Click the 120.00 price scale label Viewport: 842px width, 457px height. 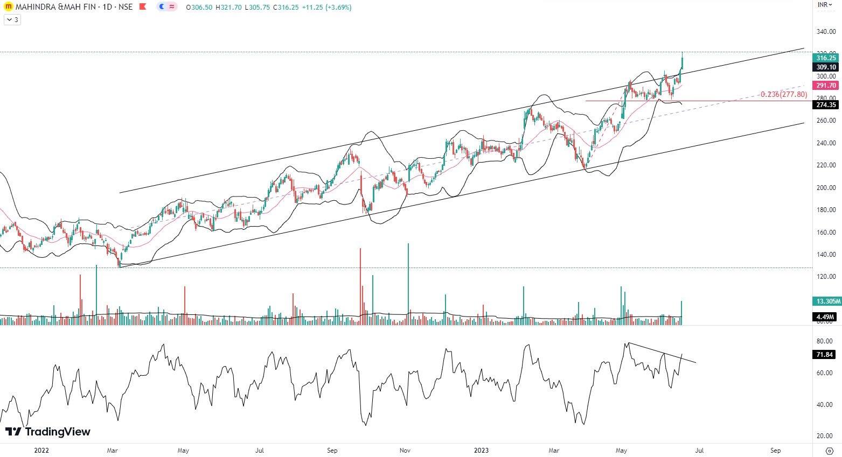pos(826,277)
